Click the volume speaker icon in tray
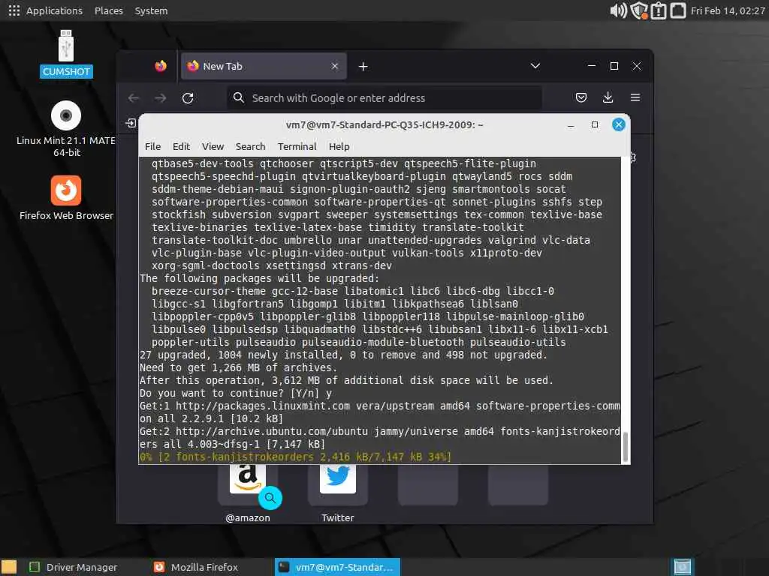 click(618, 10)
